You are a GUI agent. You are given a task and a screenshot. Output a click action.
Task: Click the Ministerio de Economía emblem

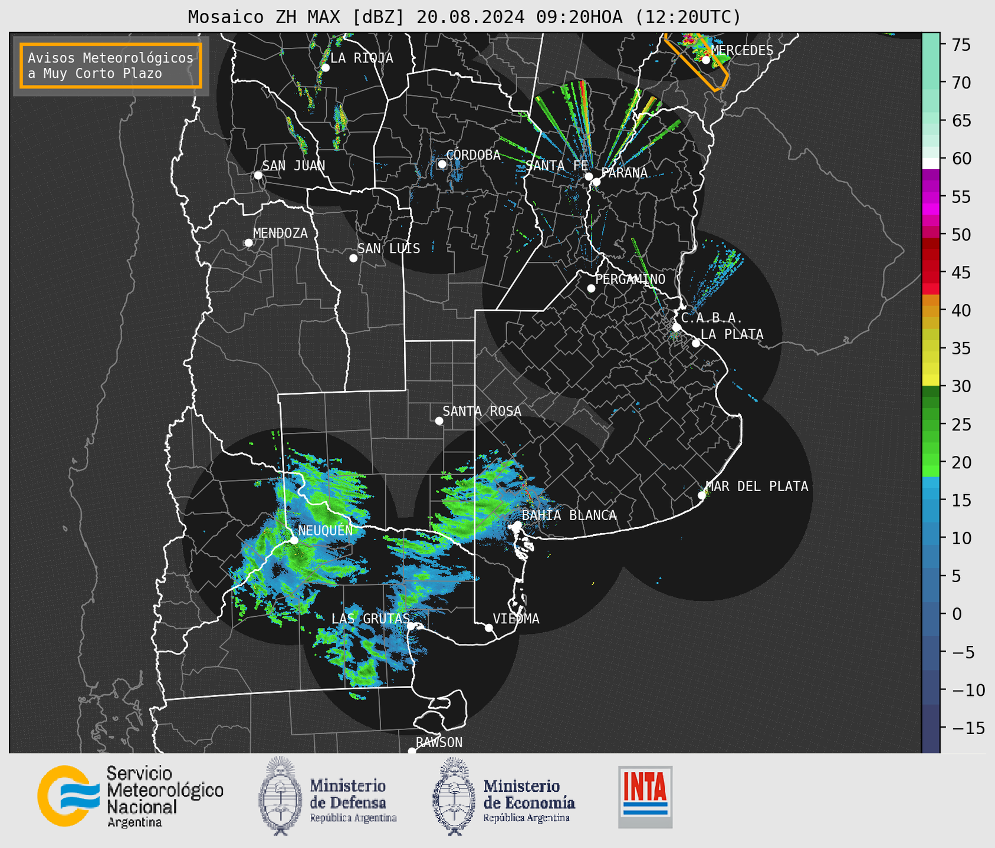pyautogui.click(x=452, y=797)
